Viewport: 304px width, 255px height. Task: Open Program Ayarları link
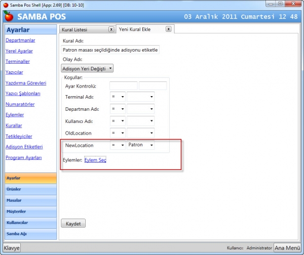24,158
